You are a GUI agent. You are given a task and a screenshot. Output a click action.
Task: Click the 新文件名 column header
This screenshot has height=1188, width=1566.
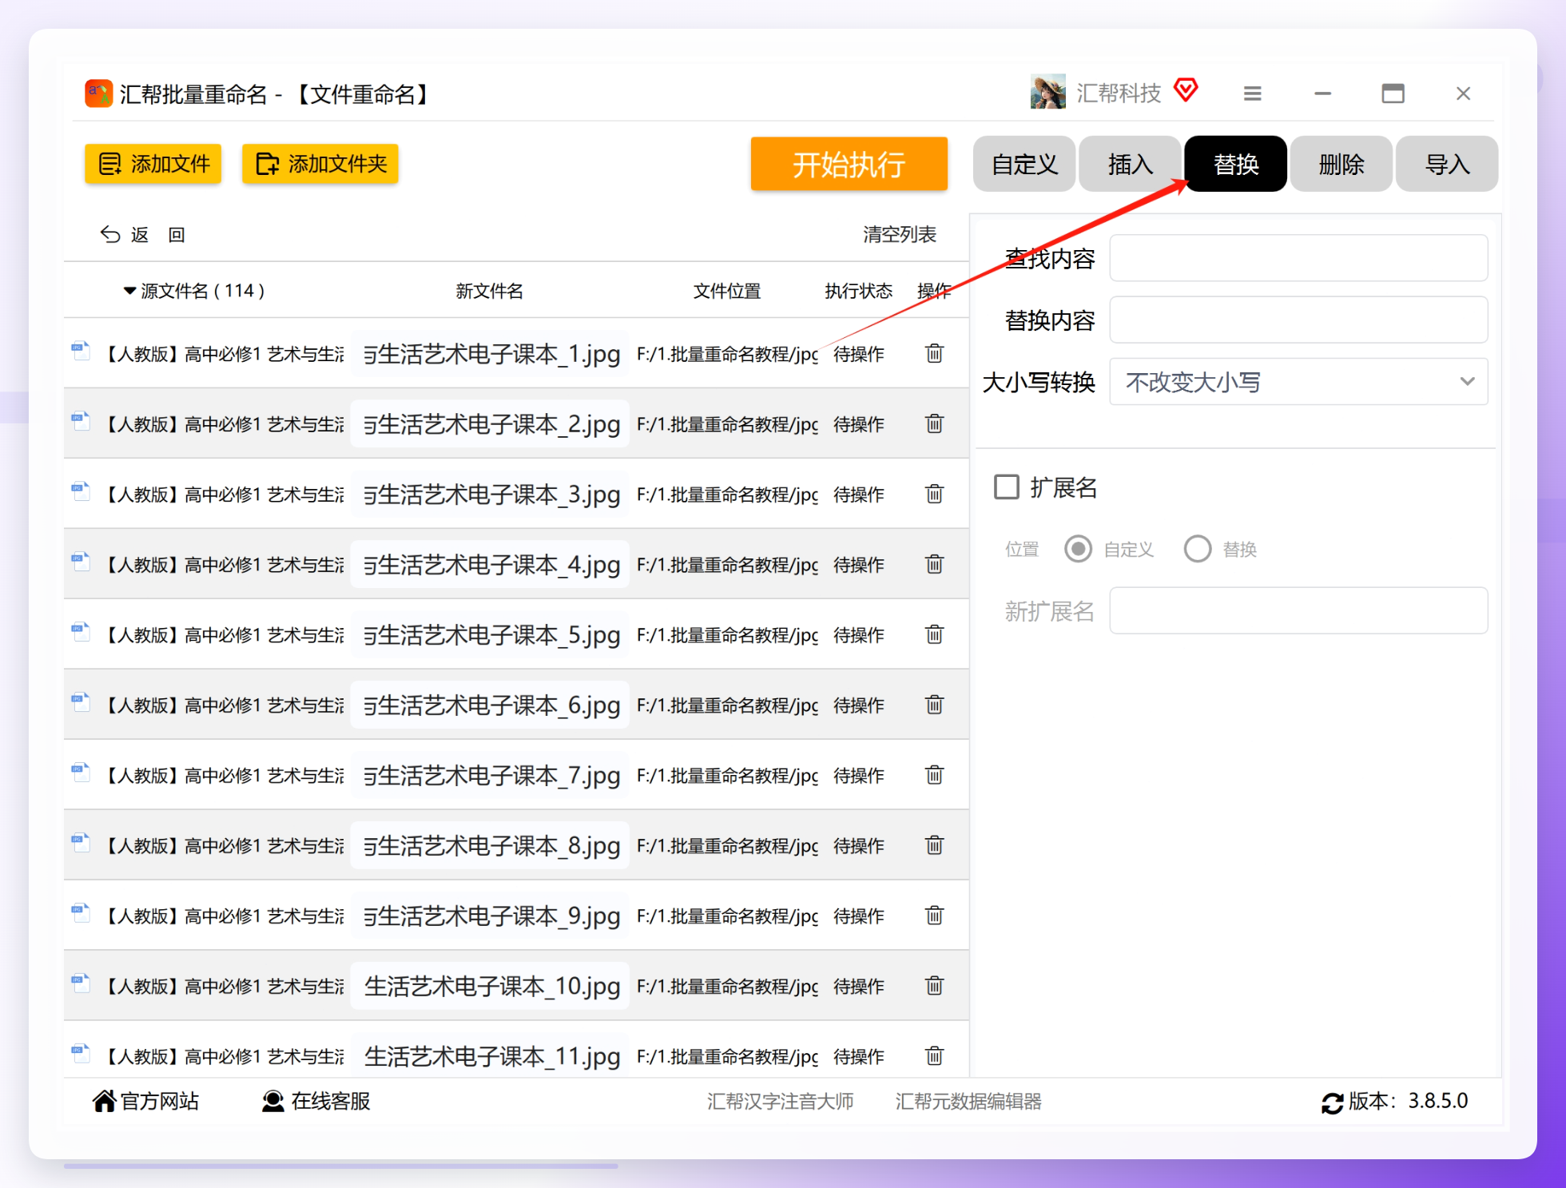[x=489, y=291]
